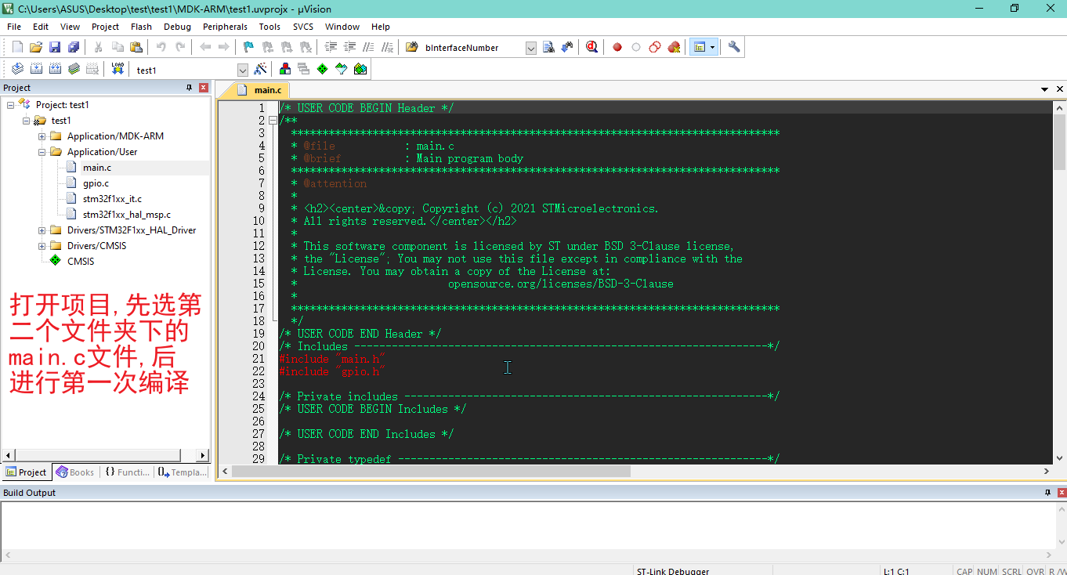Click the Paste clipboard icon
Image resolution: width=1067 pixels, height=575 pixels.
136,47
